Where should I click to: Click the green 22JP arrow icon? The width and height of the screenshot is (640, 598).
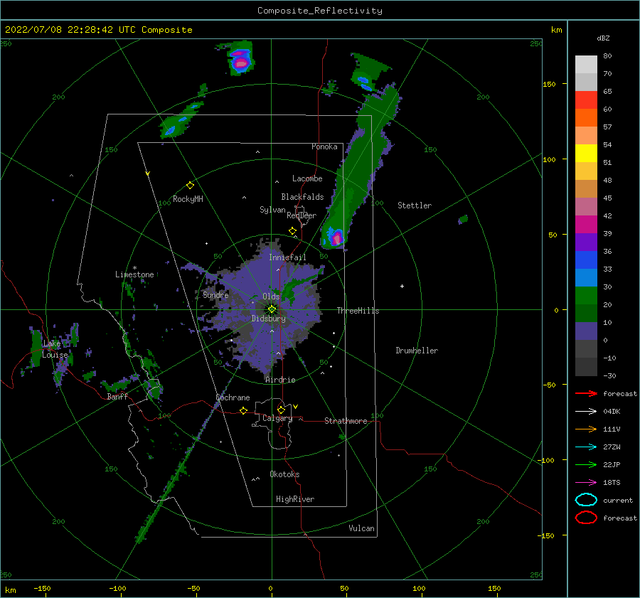click(x=586, y=464)
